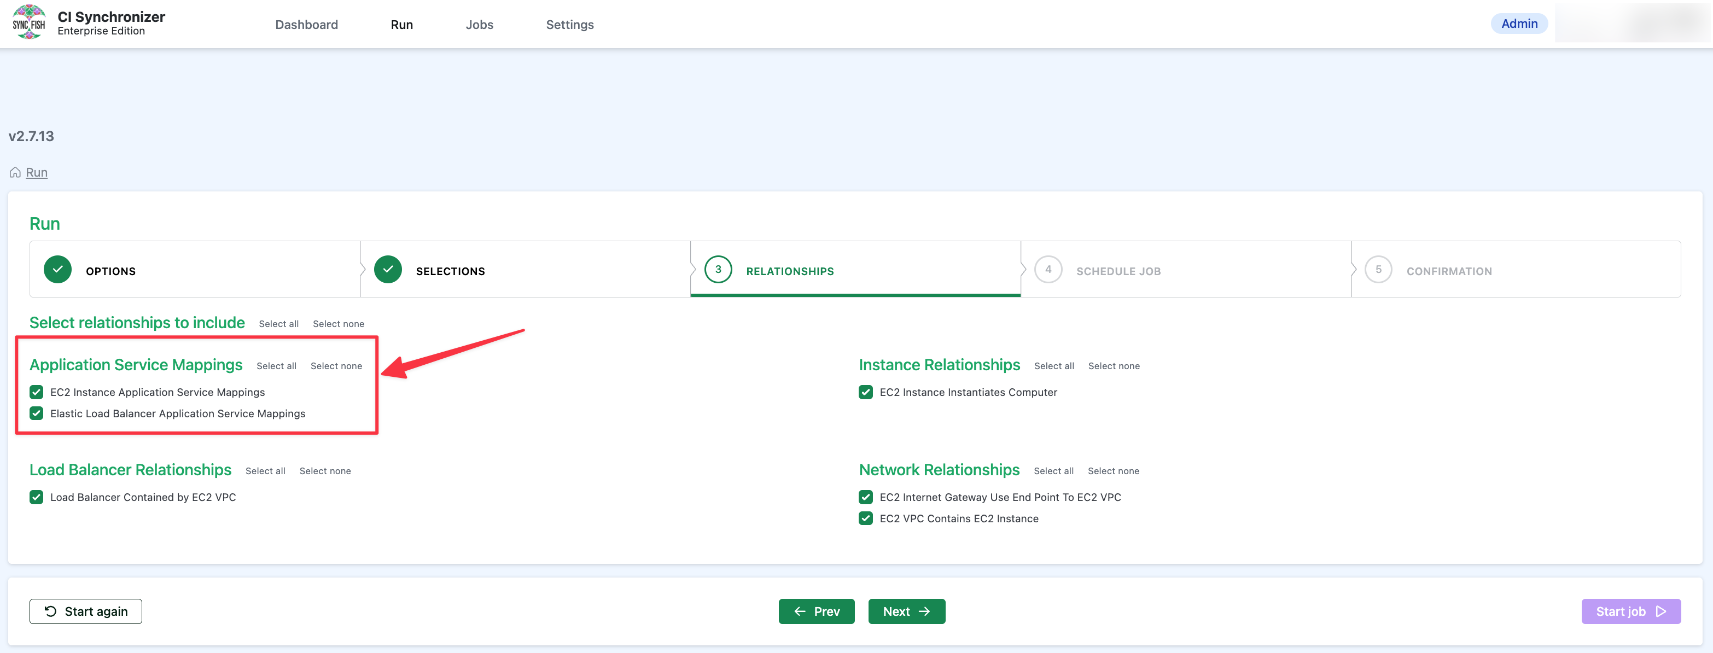Jump to the Schedule Job step label
1713x653 pixels.
click(1118, 271)
